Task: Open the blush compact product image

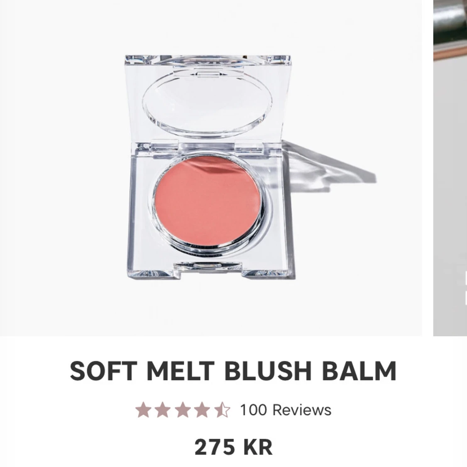Action: click(x=211, y=168)
